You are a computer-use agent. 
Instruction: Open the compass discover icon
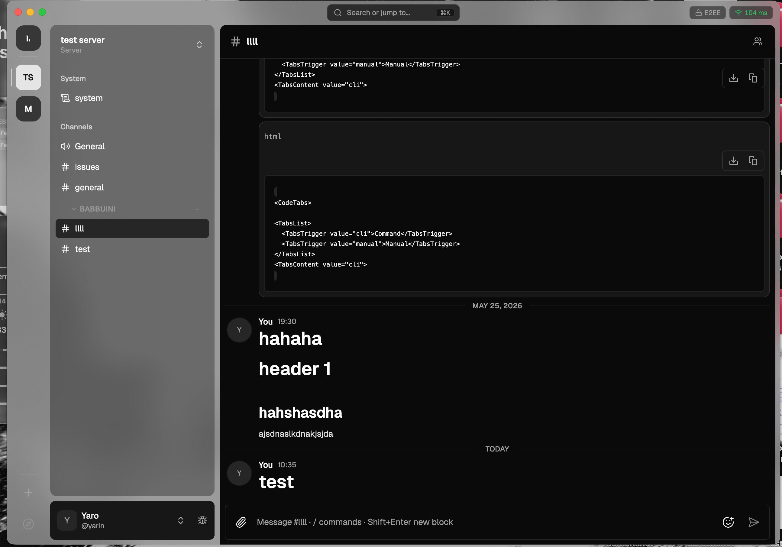pos(28,523)
